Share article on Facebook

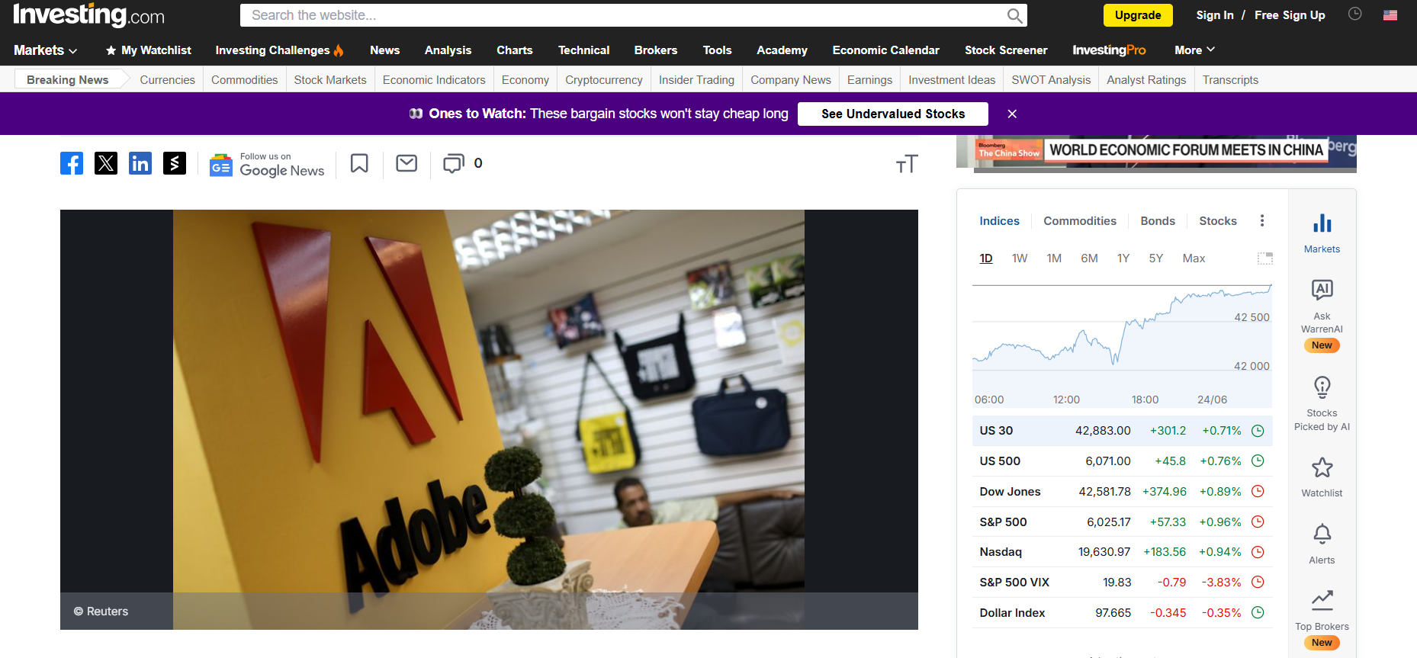(72, 163)
